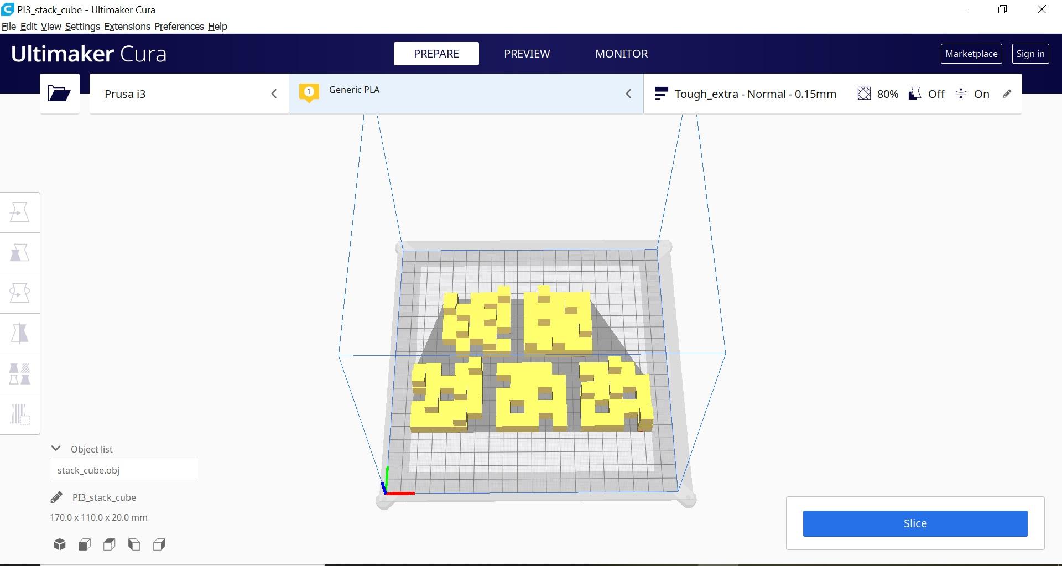Select the Rotate tool in the left toolbar

pyautogui.click(x=19, y=293)
